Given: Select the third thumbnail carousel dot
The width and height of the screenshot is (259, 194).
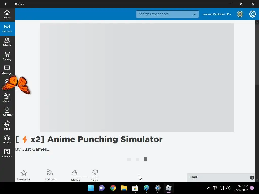Looking at the screenshot, I should pos(145,159).
